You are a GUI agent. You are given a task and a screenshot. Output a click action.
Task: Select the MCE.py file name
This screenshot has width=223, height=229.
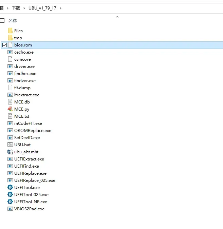tap(22, 109)
